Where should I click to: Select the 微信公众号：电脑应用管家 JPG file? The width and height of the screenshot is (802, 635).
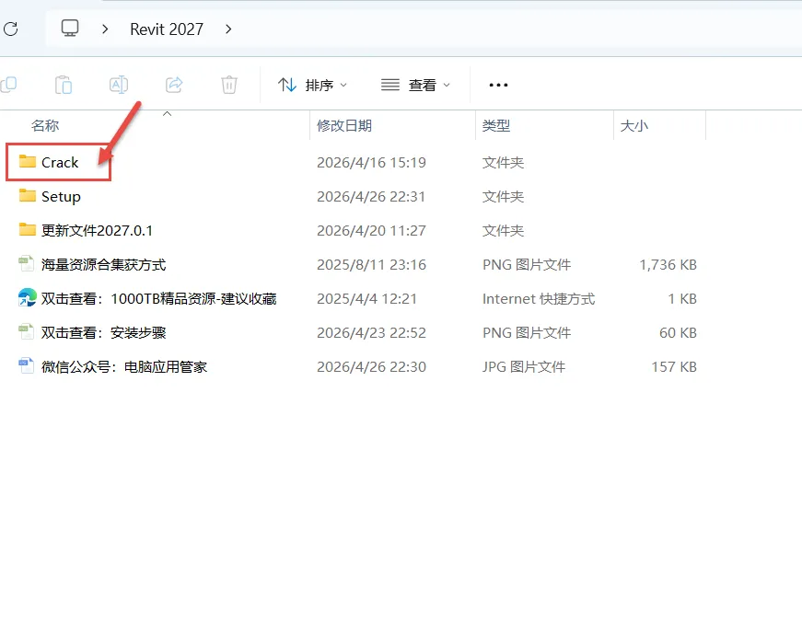(124, 367)
